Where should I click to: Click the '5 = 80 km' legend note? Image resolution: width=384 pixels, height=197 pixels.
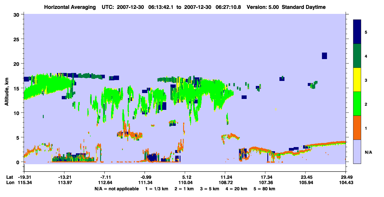coord(265,188)
